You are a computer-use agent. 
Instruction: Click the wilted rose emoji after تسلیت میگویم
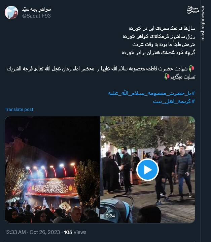click(x=167, y=77)
